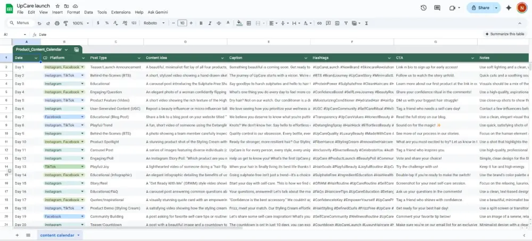The width and height of the screenshot is (532, 241).
Task: Click All sheets list icon
Action: 28,235
